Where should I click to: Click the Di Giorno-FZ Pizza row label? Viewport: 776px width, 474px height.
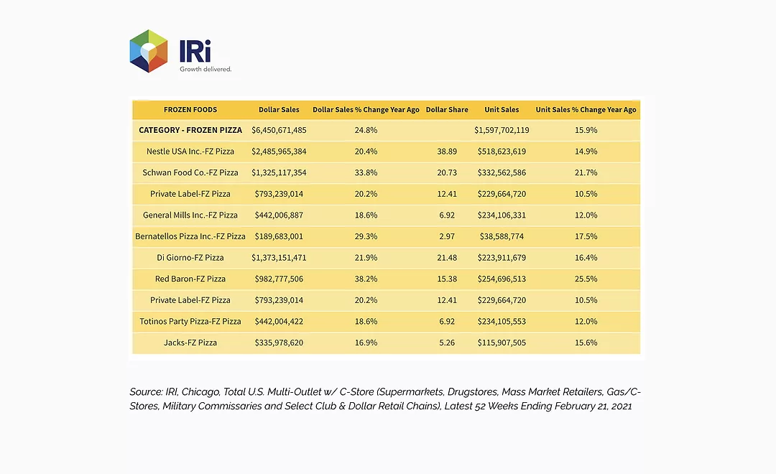point(190,258)
